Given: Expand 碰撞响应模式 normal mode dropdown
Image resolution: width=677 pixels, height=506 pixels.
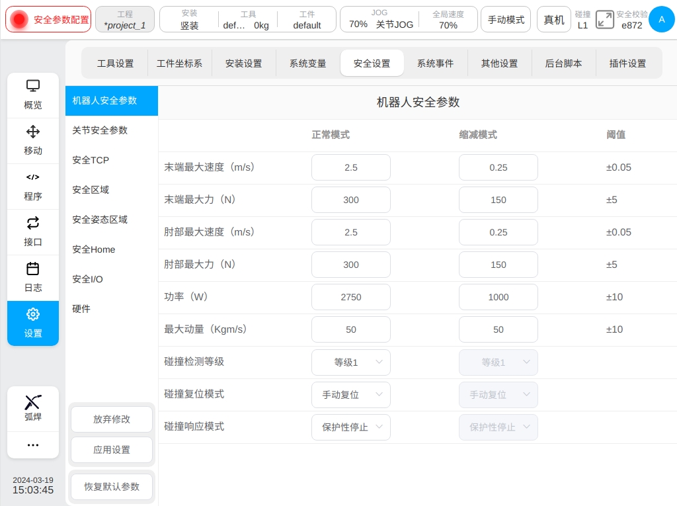Looking at the screenshot, I should [351, 427].
